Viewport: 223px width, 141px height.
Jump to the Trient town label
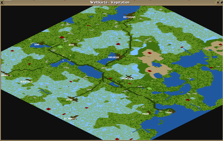[169, 113]
